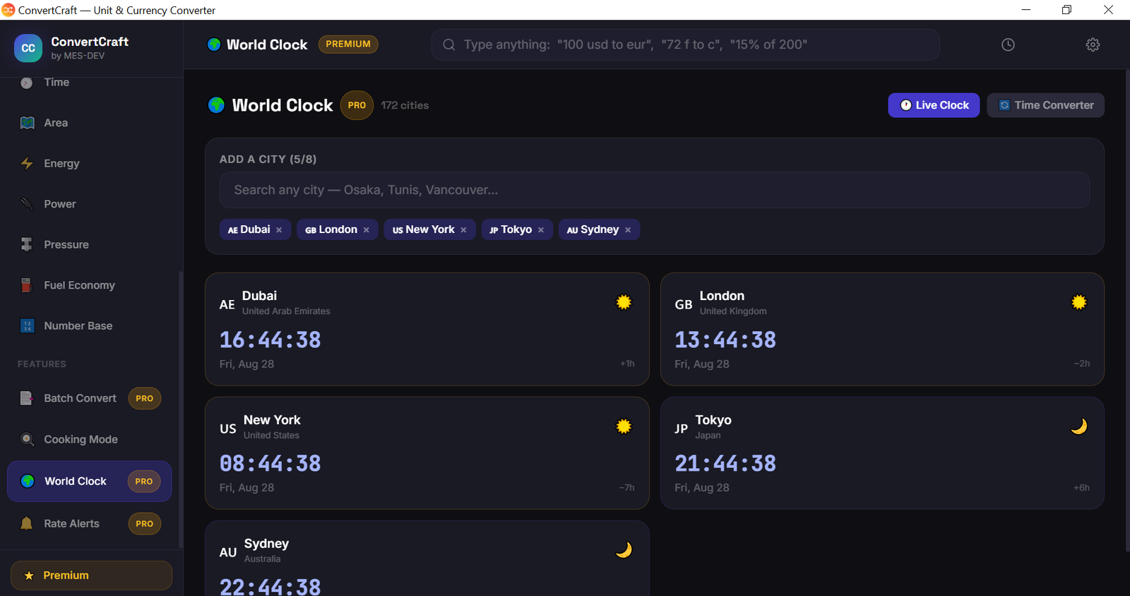Remove New York city chip
This screenshot has height=596, width=1130.
click(463, 230)
